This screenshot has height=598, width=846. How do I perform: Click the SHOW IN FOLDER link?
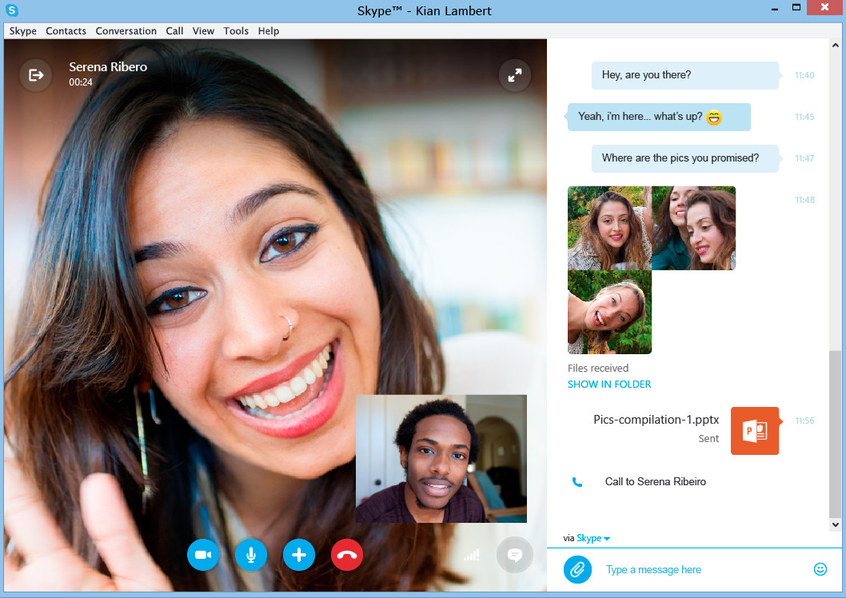click(x=609, y=385)
